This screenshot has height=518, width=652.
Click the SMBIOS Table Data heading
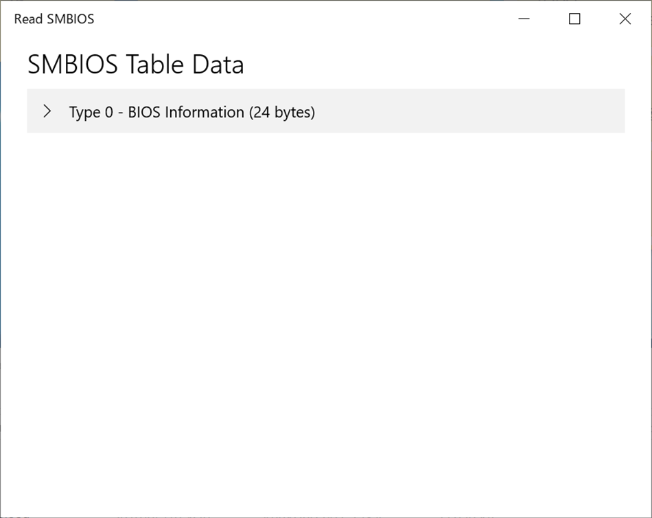pos(135,64)
